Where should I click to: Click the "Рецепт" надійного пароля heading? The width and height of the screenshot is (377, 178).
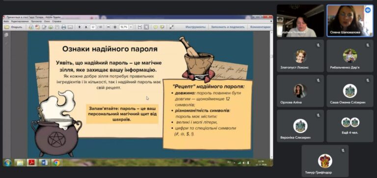[208, 86]
